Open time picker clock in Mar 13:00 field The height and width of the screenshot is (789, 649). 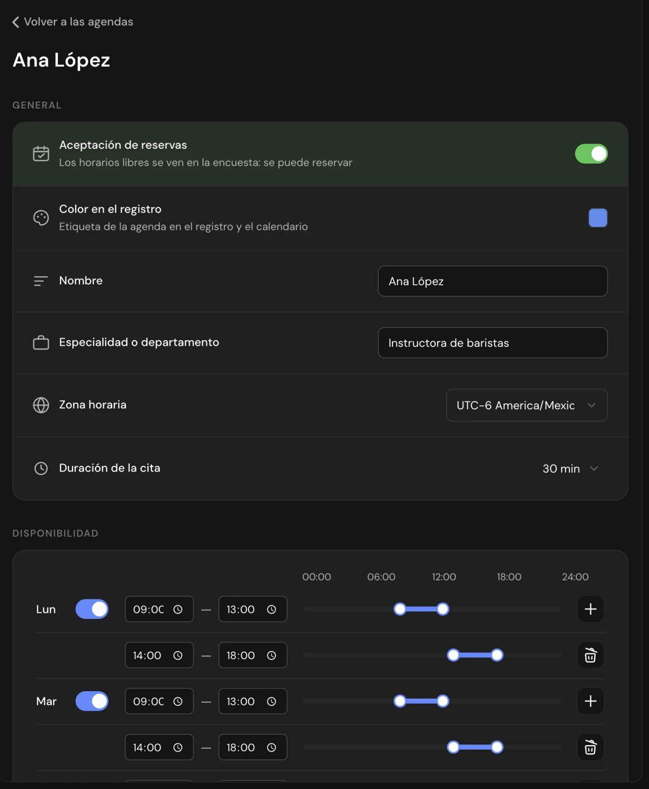point(272,702)
